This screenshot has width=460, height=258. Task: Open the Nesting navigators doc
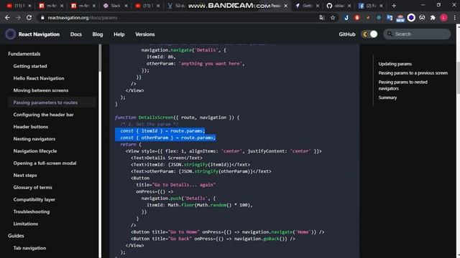[x=34, y=139]
